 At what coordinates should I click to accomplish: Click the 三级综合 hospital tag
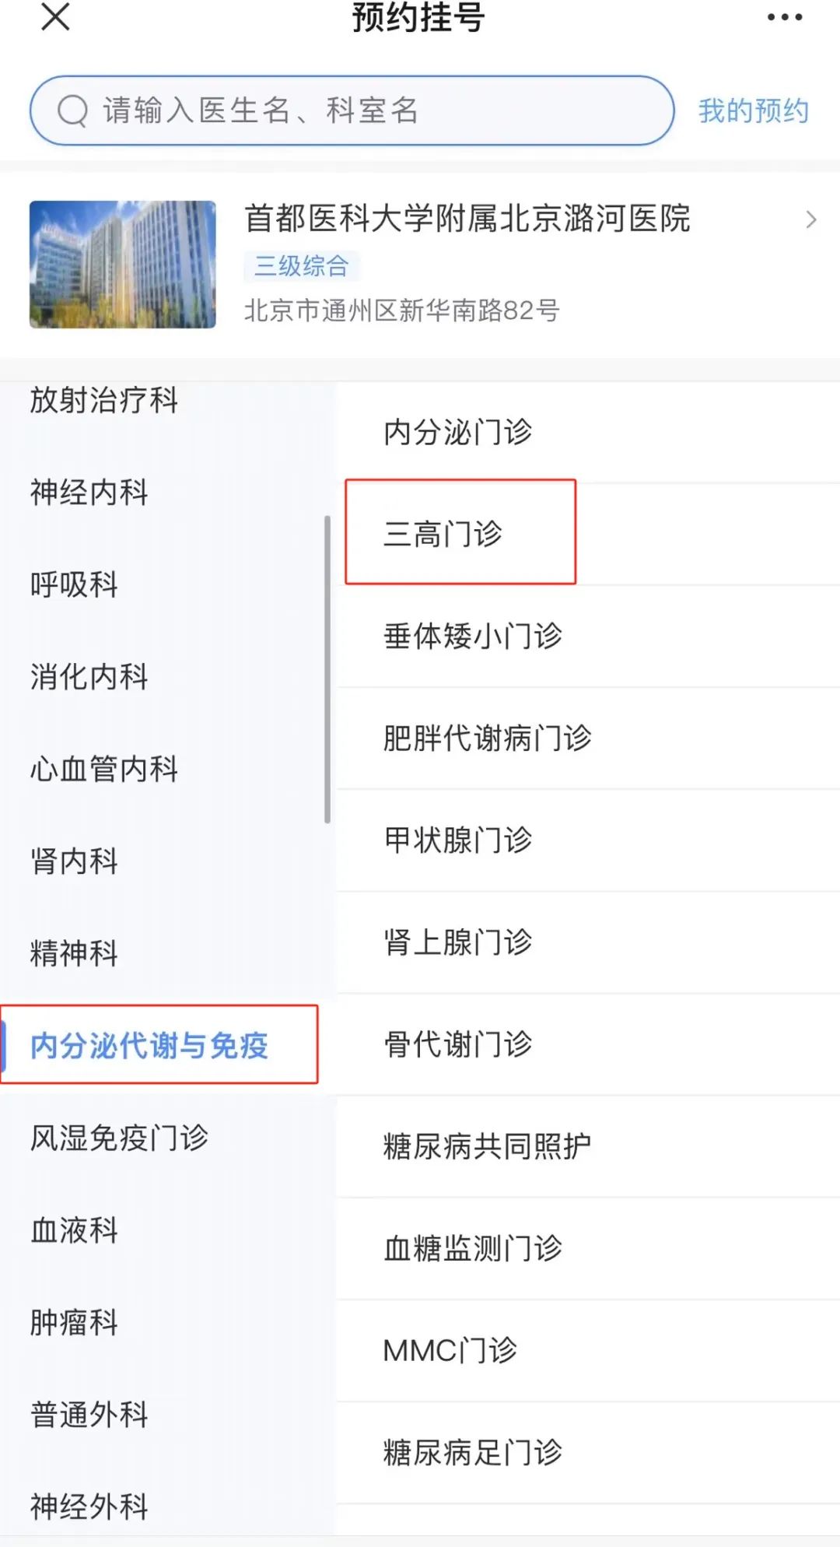[301, 266]
